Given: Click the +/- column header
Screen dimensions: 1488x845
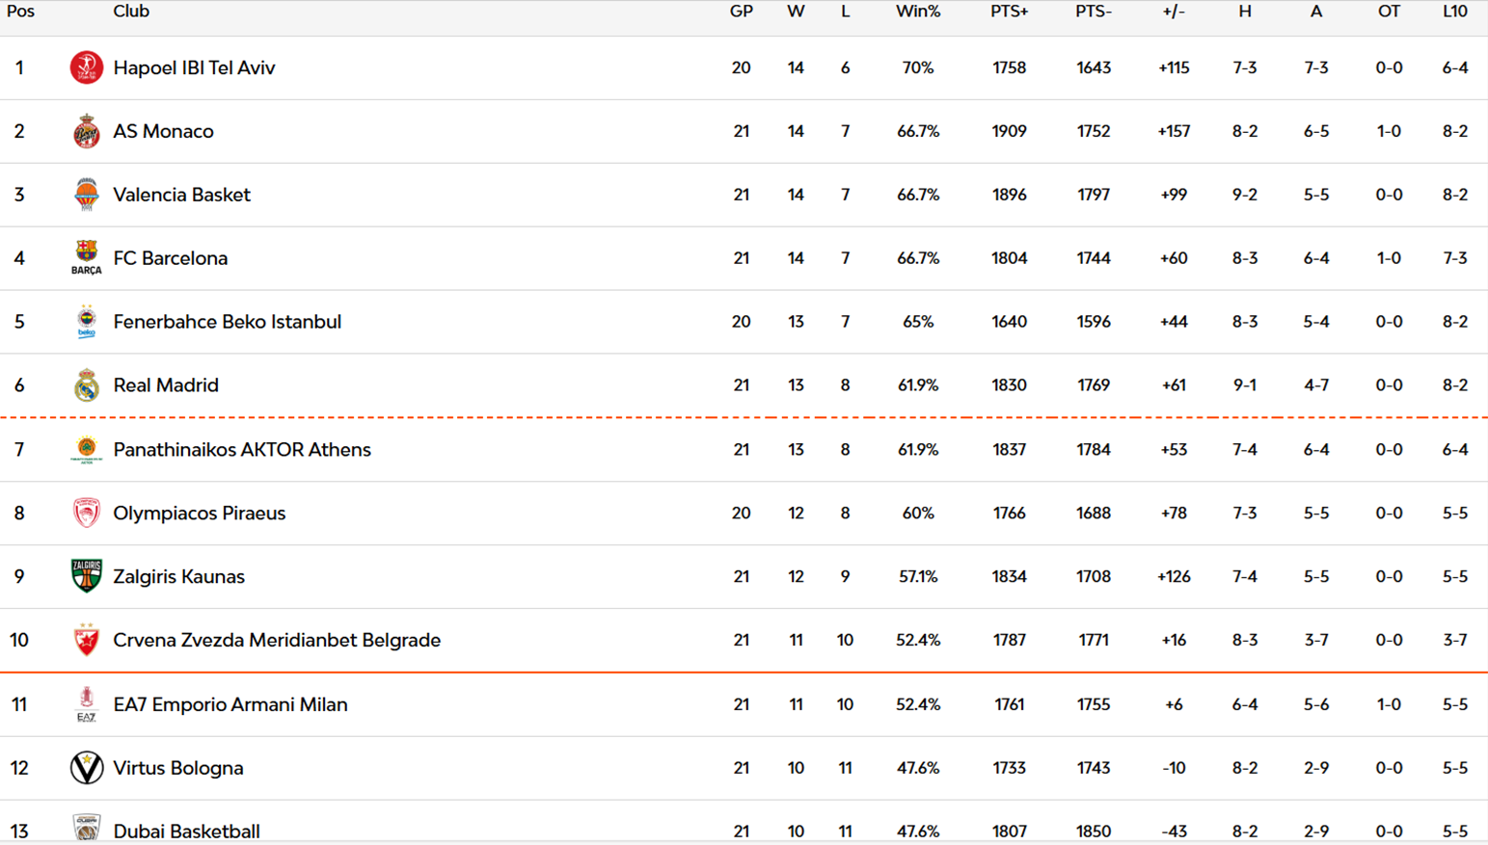Looking at the screenshot, I should tap(1173, 12).
